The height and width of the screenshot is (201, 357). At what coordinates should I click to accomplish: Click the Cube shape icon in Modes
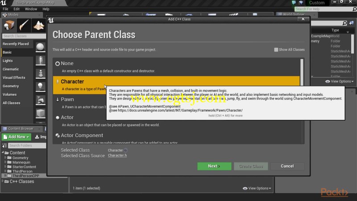pyautogui.click(x=40, y=113)
